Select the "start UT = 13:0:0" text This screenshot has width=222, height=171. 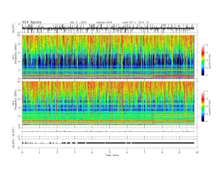(135, 22)
